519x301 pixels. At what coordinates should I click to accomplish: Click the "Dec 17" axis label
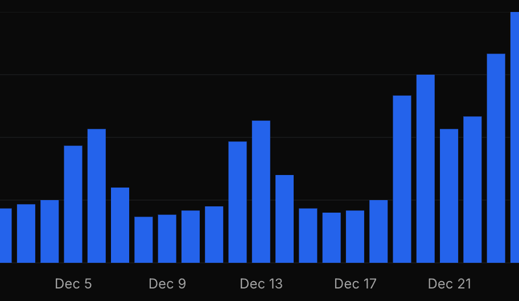(x=355, y=284)
